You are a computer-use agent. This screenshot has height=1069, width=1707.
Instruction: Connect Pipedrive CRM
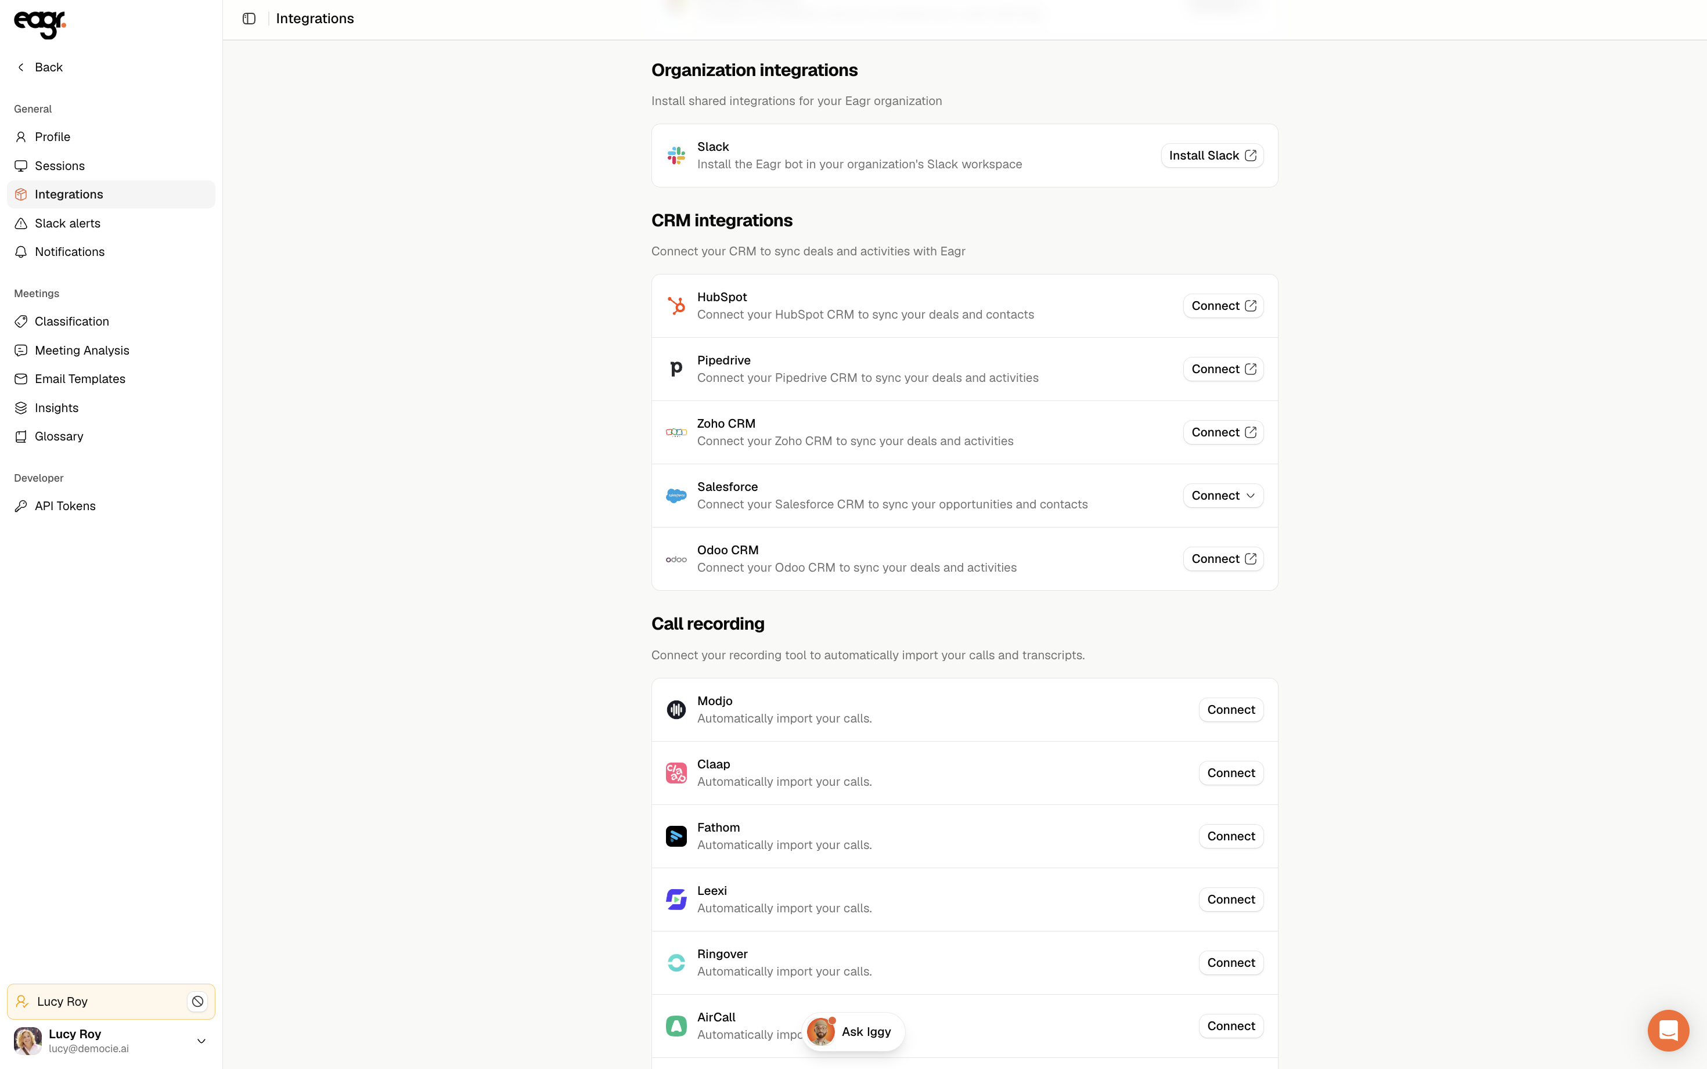point(1223,369)
